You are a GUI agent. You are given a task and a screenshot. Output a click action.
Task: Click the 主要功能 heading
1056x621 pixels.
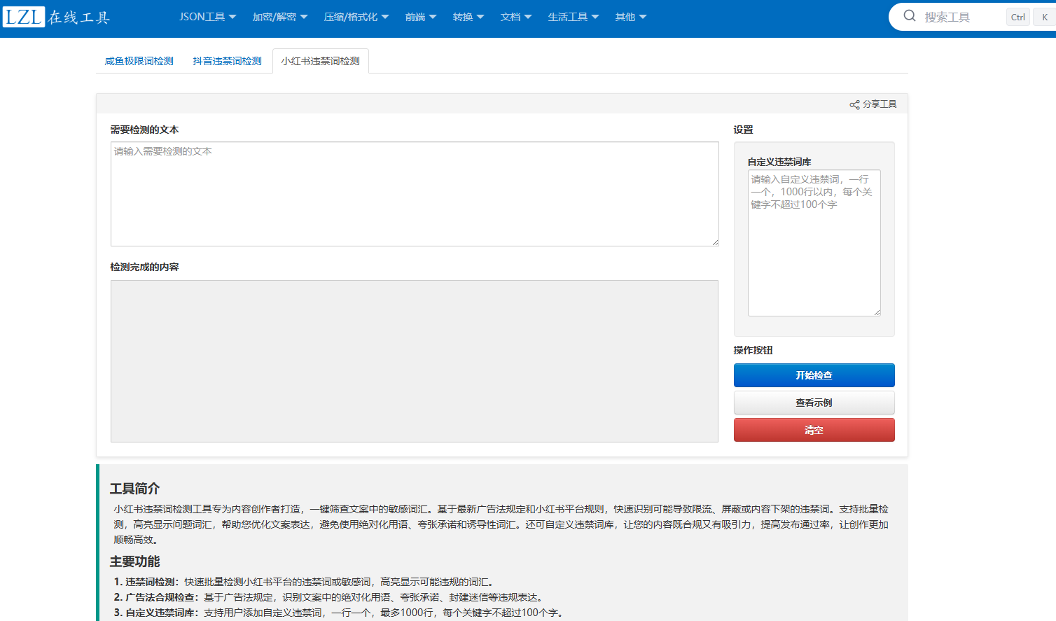(135, 561)
